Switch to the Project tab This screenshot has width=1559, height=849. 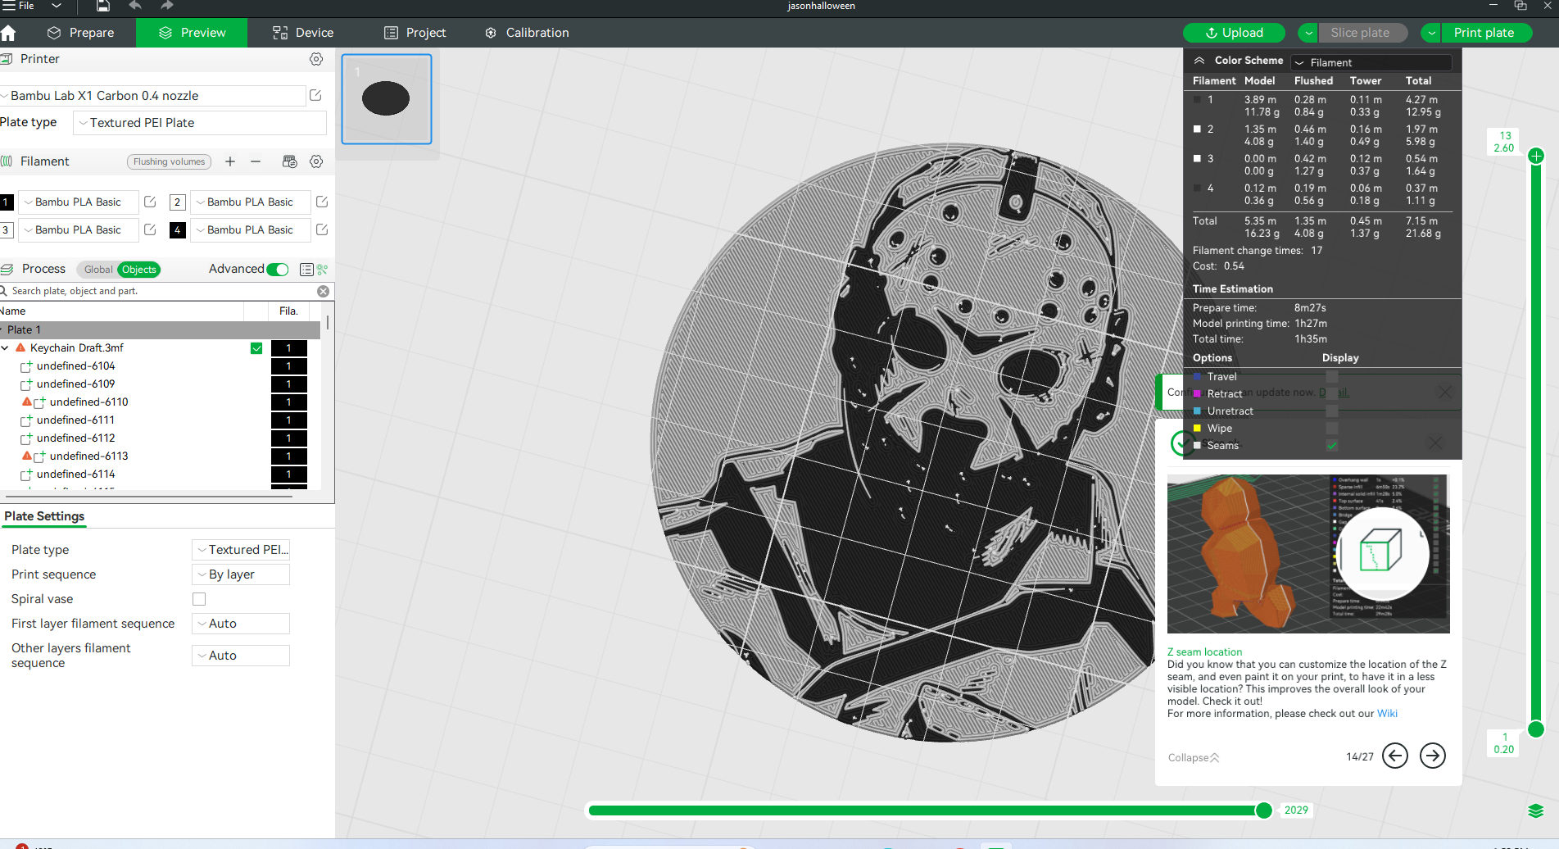pos(415,33)
